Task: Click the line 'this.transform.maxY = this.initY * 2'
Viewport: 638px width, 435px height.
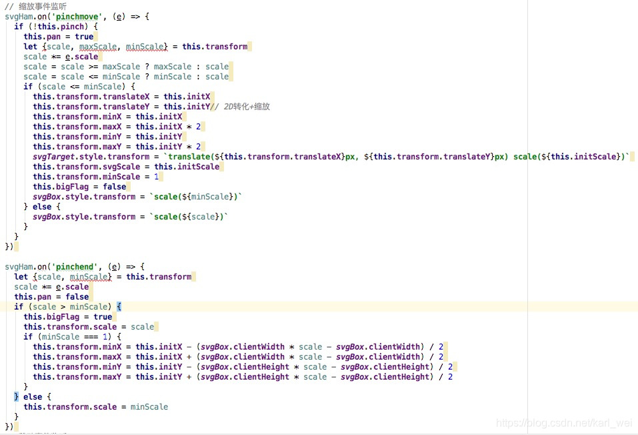Action: pyautogui.click(x=117, y=147)
